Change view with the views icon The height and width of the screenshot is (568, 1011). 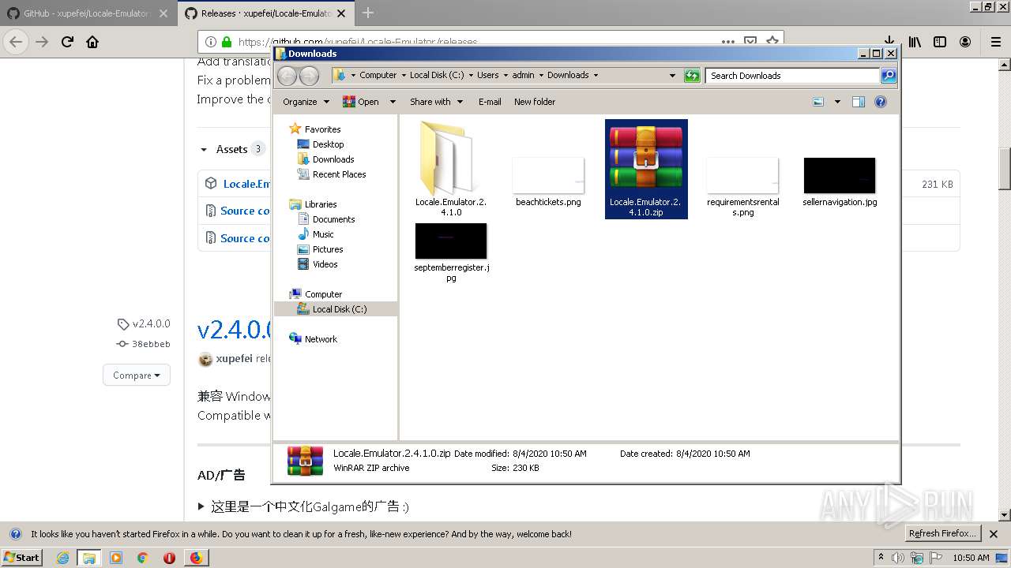[x=818, y=102]
